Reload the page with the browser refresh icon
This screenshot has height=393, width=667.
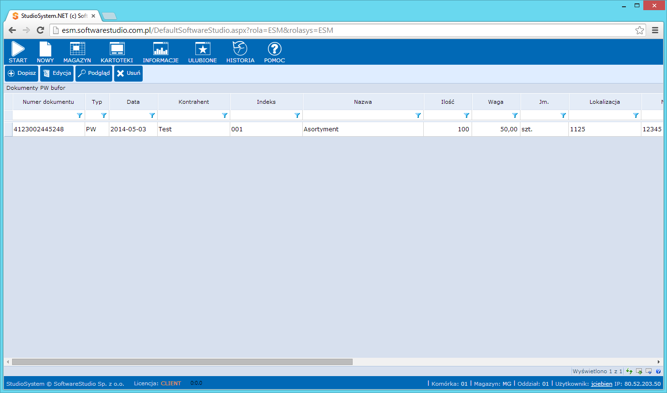click(x=41, y=30)
